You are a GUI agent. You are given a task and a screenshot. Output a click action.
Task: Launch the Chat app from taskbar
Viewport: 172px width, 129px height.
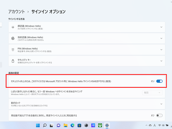[x=58, y=125]
